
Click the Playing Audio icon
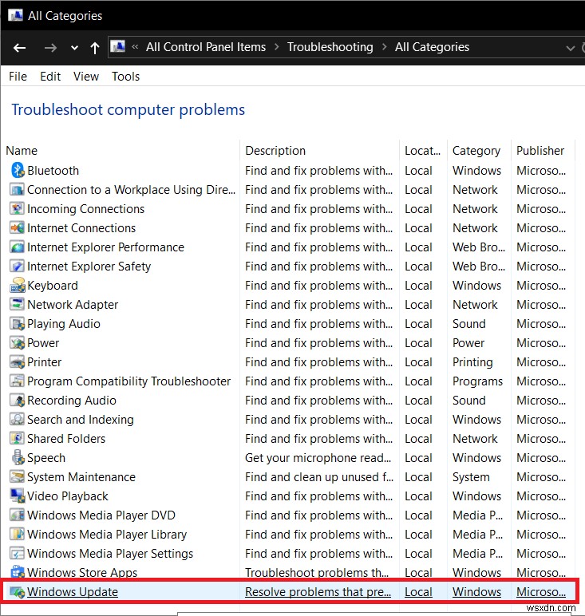point(18,324)
